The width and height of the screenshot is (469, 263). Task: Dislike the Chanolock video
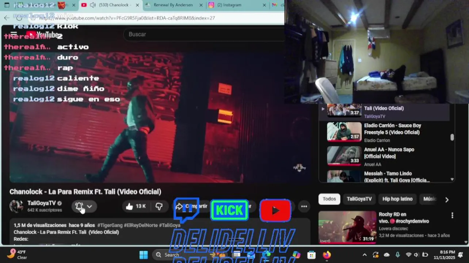[159, 206]
